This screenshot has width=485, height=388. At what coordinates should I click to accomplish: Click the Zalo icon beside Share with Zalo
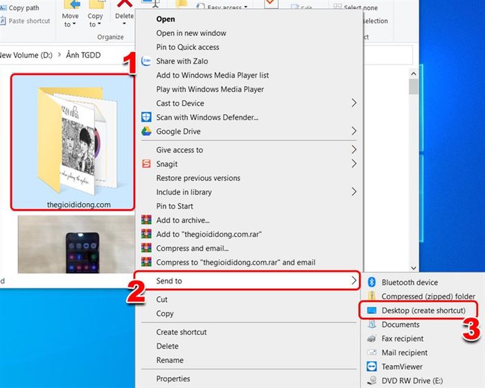146,61
